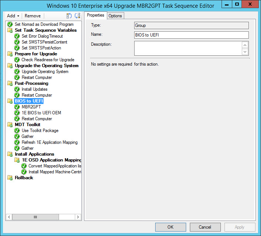Select the Properties tab

pyautogui.click(x=95, y=15)
